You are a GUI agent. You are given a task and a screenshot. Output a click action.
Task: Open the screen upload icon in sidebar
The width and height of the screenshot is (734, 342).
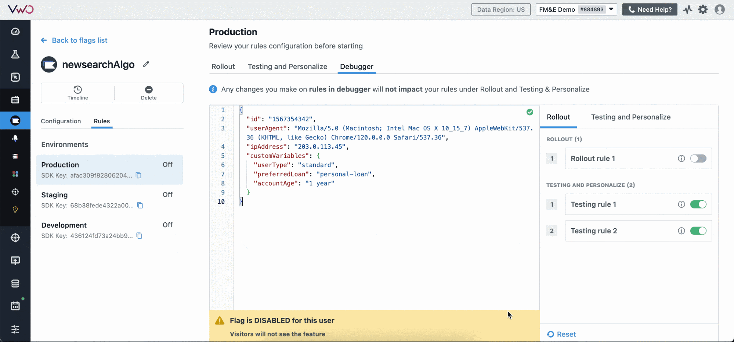[15, 261]
